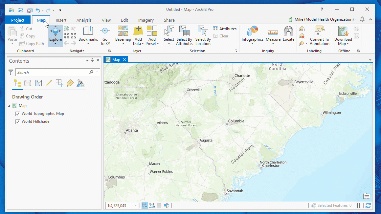The image size is (381, 214).
Task: Open Attributes pane button
Action: click(x=225, y=29)
